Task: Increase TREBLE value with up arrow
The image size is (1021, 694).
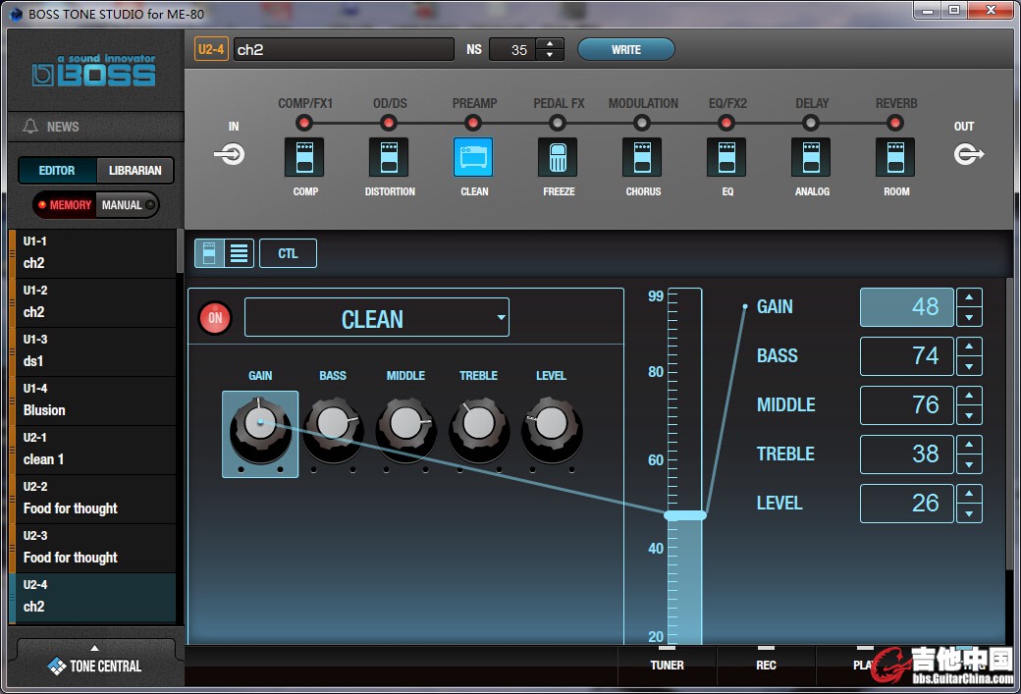Action: tap(969, 445)
